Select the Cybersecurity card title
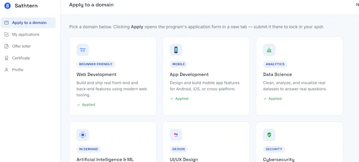 (279, 159)
